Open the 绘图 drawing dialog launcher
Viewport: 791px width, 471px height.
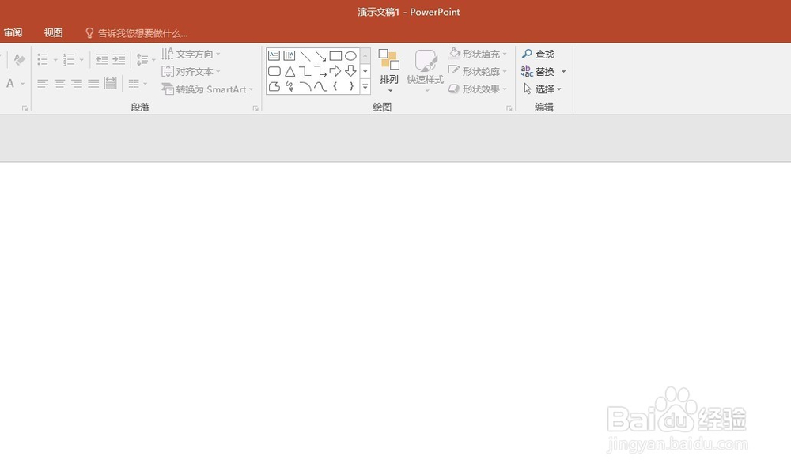tap(509, 108)
